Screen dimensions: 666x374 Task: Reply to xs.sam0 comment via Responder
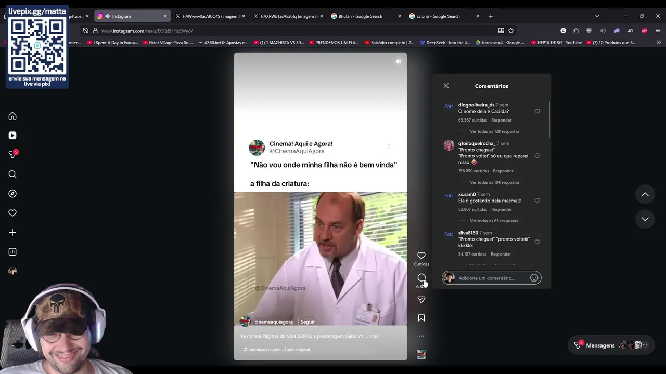(x=501, y=209)
